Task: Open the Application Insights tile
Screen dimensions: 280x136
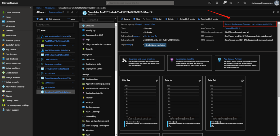Action: tap(189, 63)
